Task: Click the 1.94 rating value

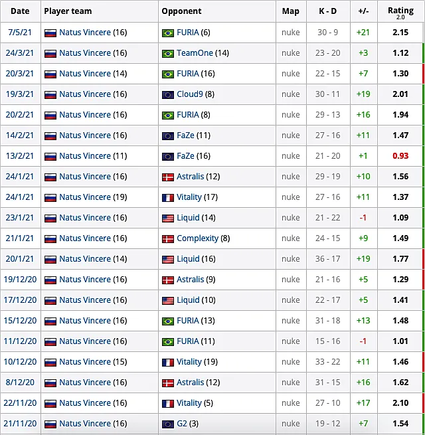Action: pos(400,115)
